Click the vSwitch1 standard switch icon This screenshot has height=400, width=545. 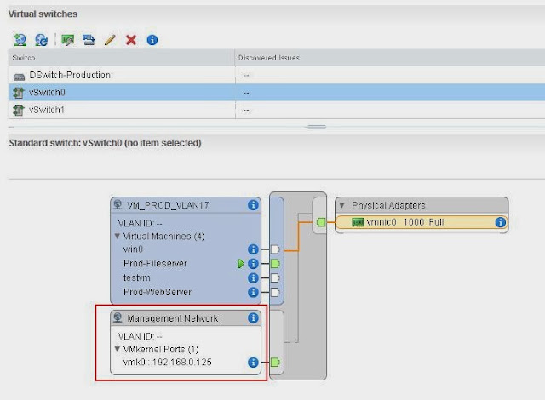click(x=19, y=110)
